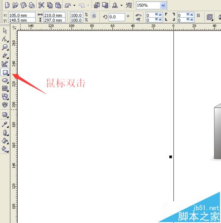This screenshot has width=221, height=223.
Task: Select the Smart drawing tool
Action: click(x=5, y=64)
